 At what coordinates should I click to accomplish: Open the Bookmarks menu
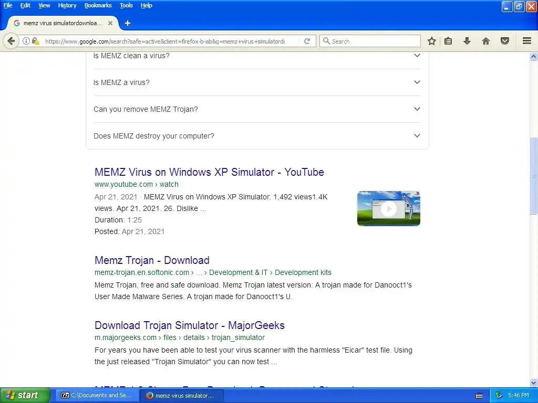coord(98,5)
